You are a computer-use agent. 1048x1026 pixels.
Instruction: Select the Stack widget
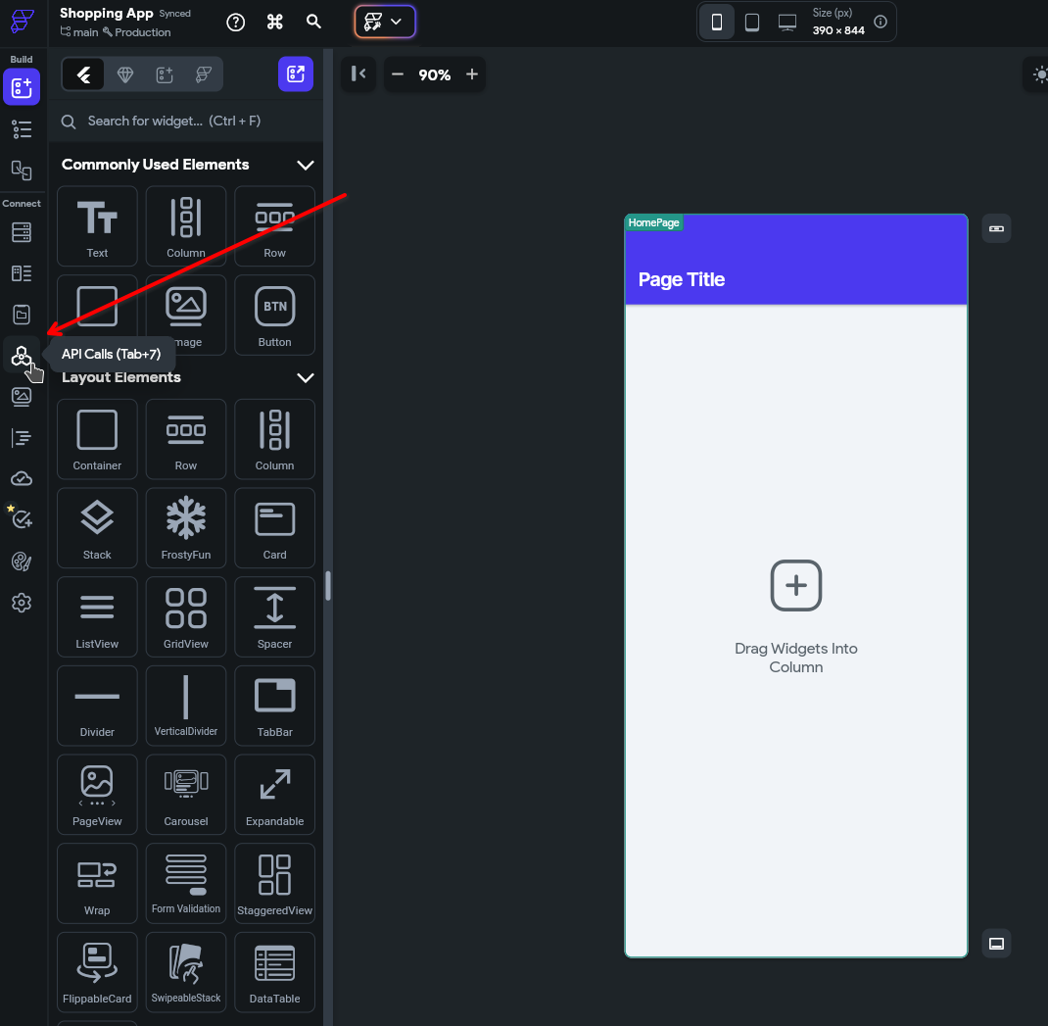click(97, 528)
